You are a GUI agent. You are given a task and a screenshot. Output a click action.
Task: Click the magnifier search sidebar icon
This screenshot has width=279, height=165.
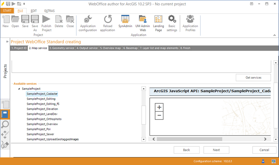click(5, 124)
